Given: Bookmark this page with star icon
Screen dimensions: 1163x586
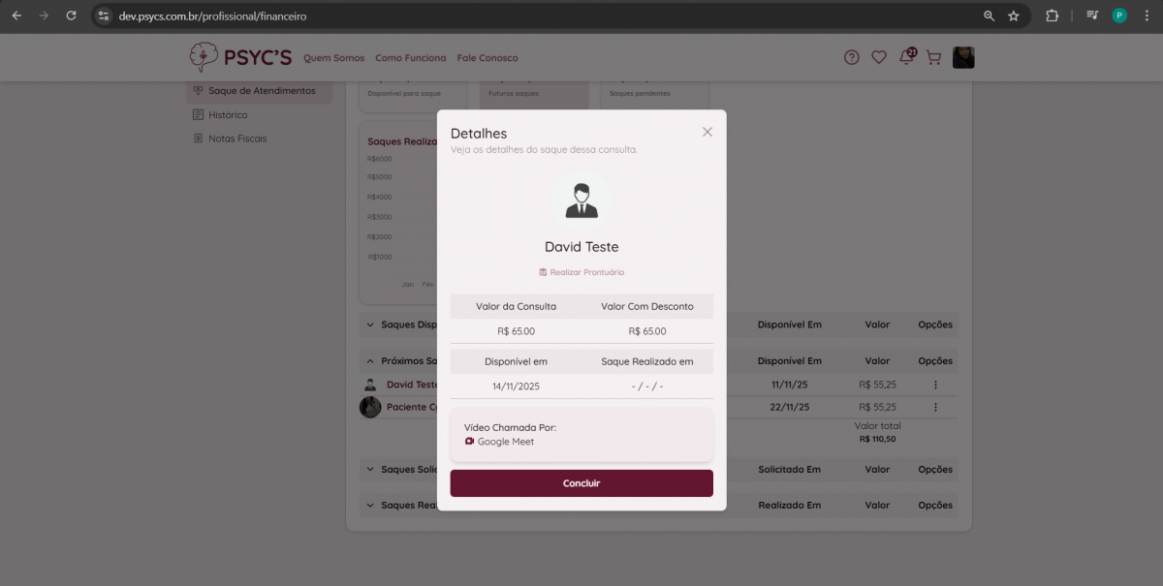Looking at the screenshot, I should [1014, 15].
